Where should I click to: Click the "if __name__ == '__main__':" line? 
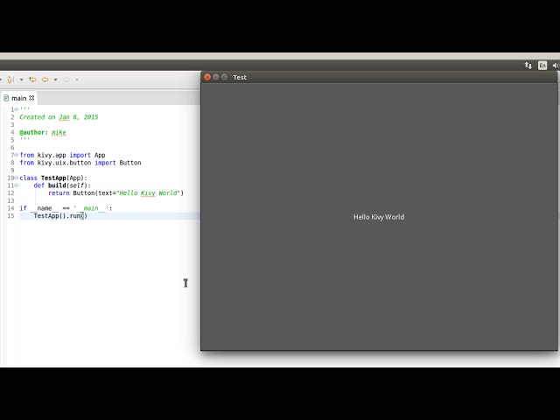pyautogui.click(x=66, y=208)
